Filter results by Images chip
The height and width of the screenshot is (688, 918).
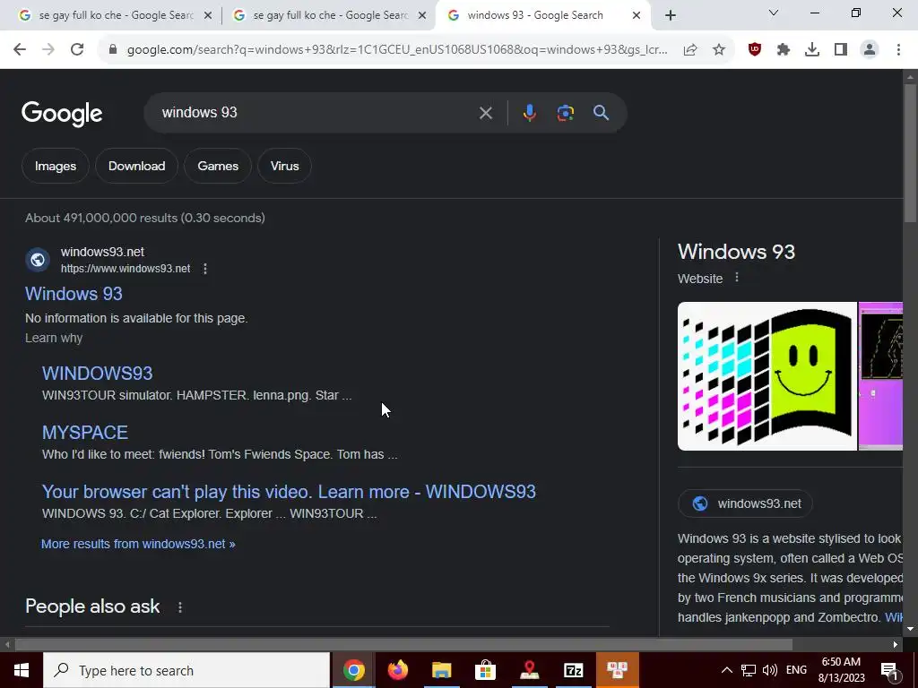[56, 166]
